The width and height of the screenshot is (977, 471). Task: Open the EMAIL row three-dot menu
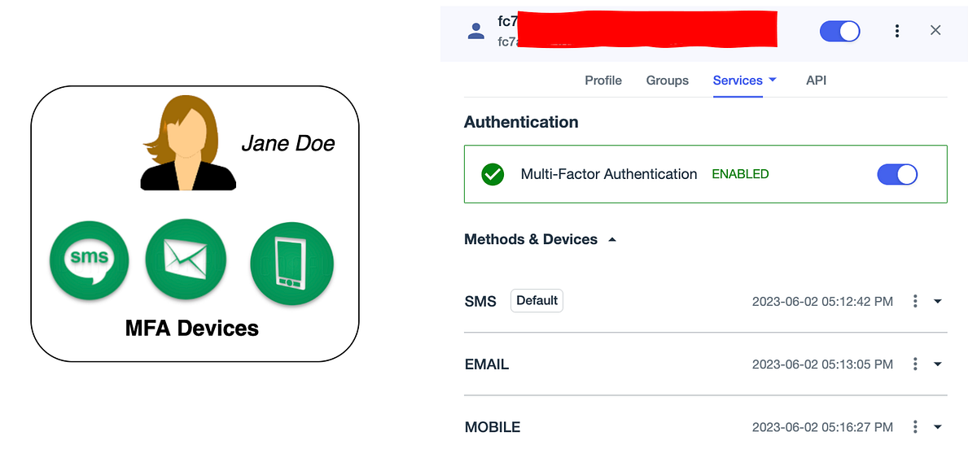coord(915,364)
